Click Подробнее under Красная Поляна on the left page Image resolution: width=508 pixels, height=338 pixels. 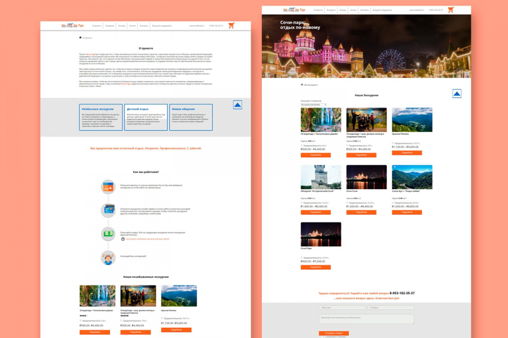click(x=176, y=330)
